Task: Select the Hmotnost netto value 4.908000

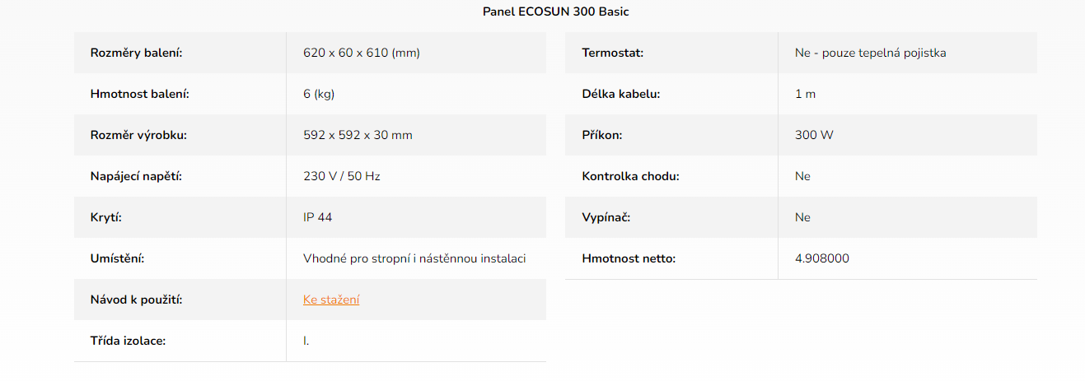Action: coord(822,258)
